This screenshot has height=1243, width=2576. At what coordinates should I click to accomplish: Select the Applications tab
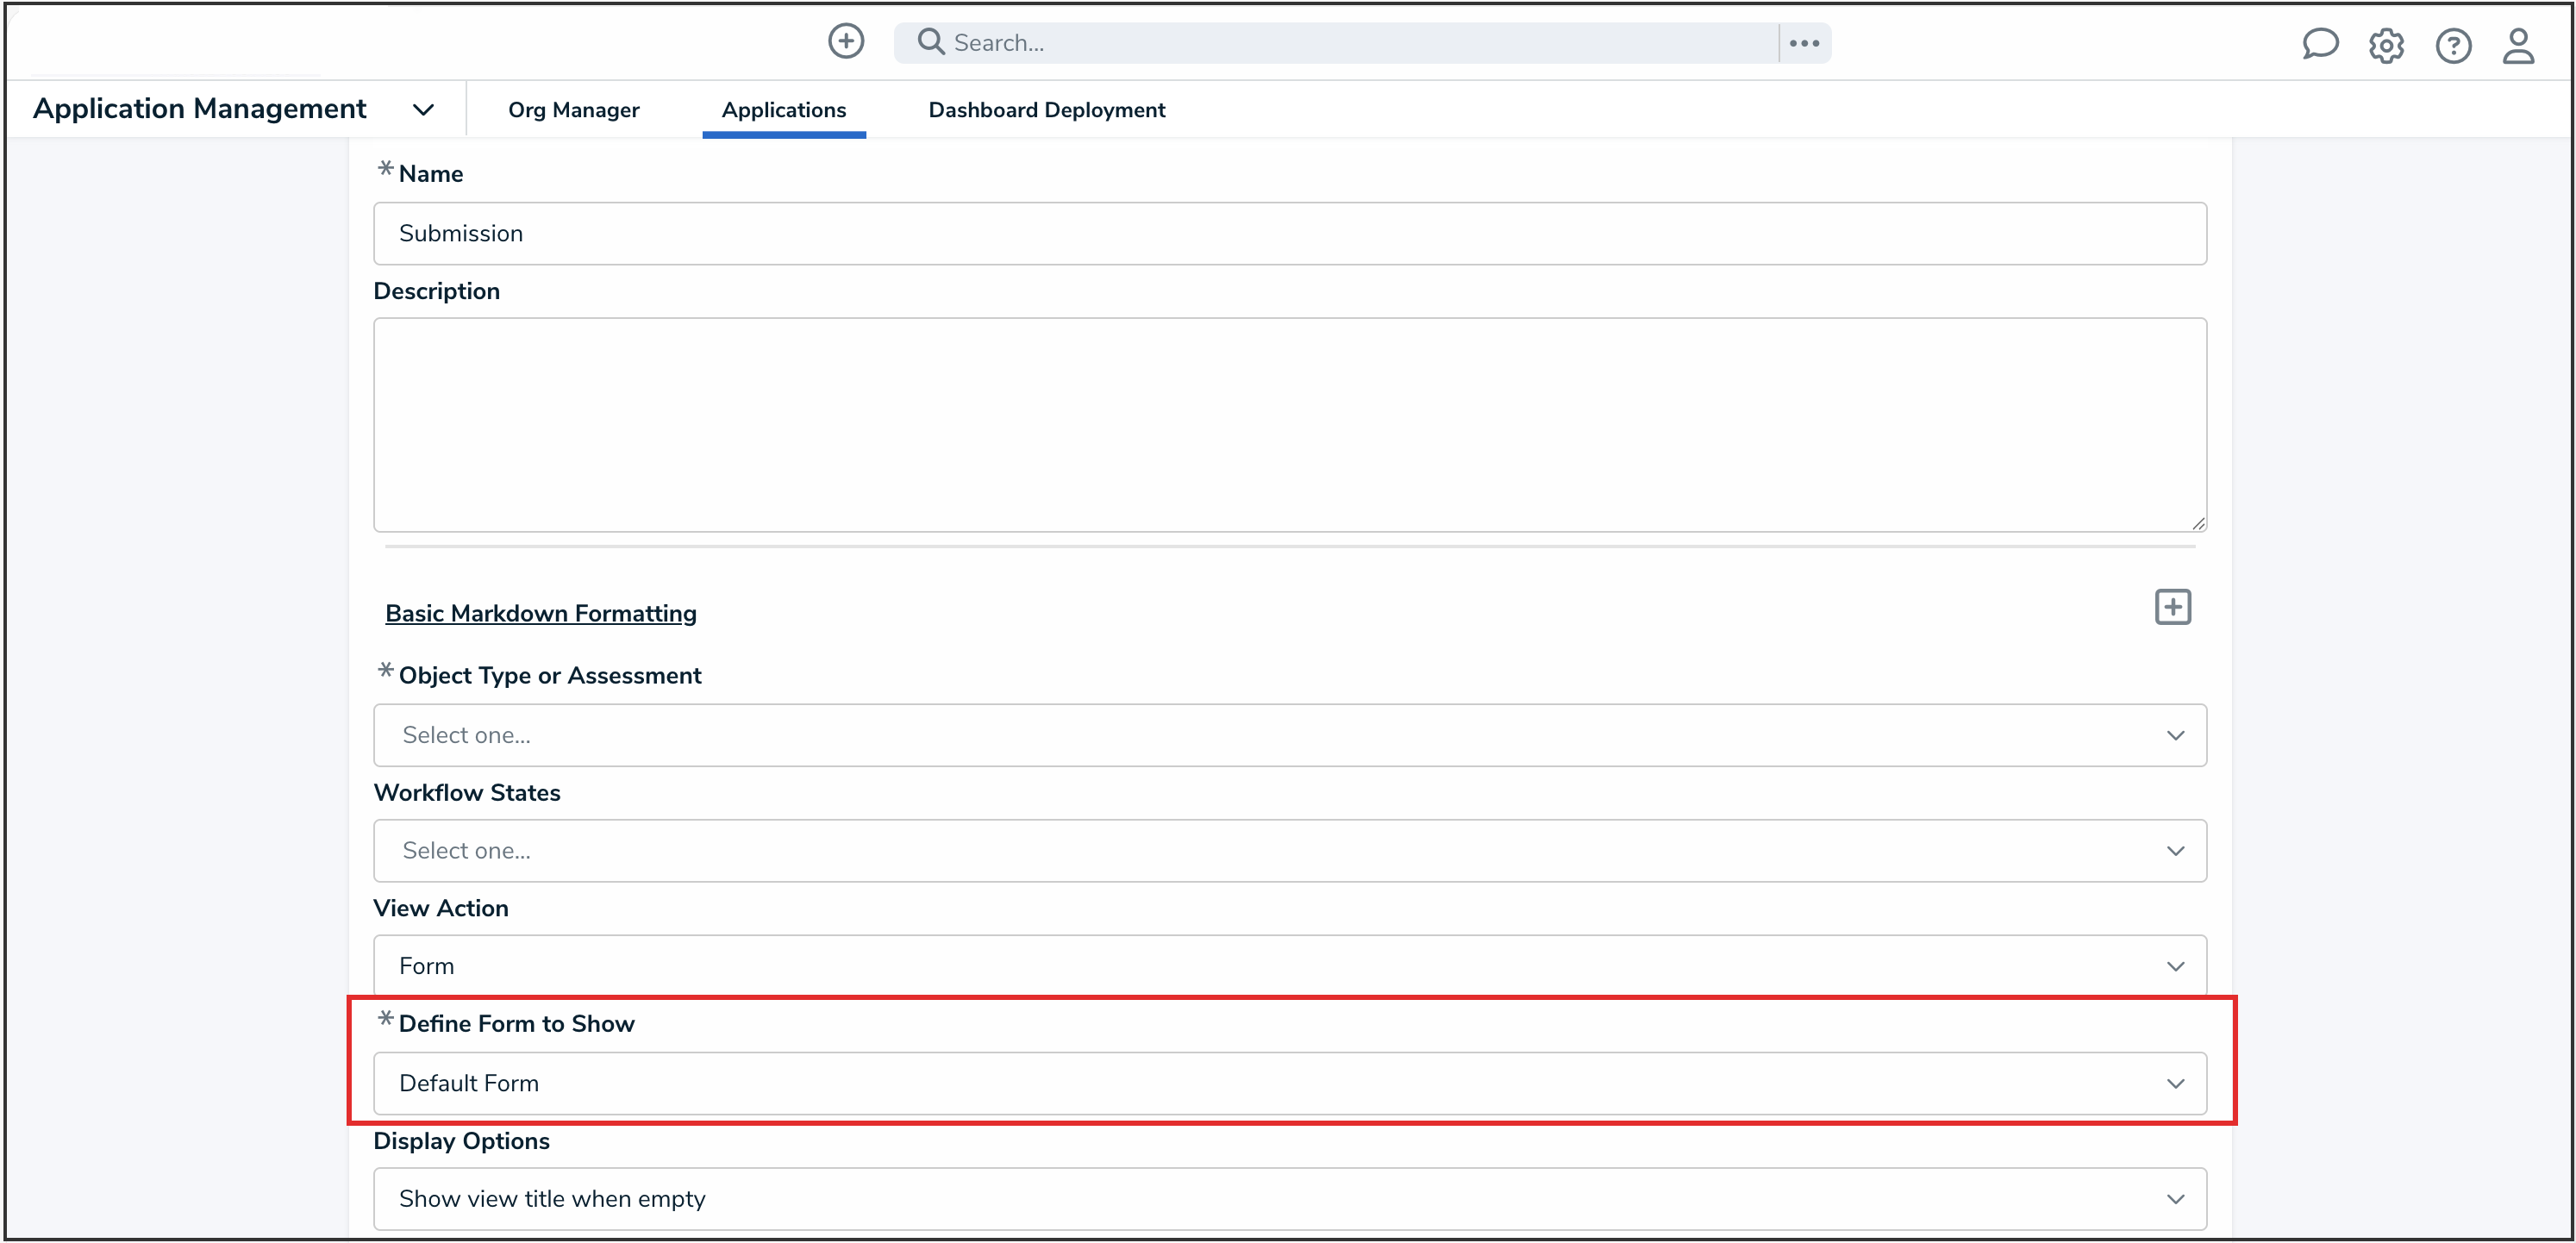tap(784, 110)
